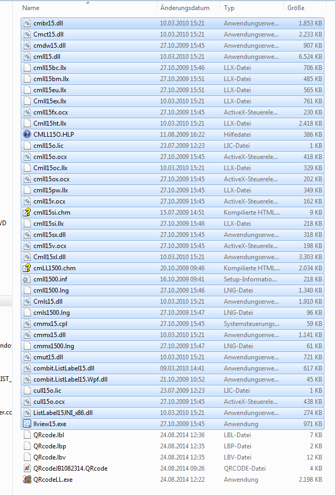Click the QRcodeJB1082314.QRcode file icon
Screen dimensions: 335x495
click(x=27, y=469)
